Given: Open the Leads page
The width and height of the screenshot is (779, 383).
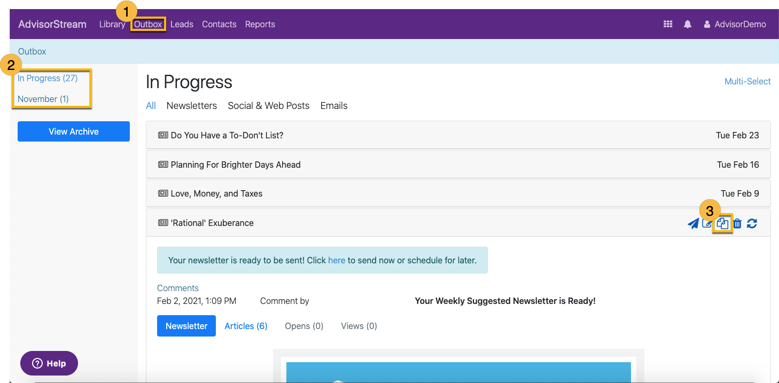Looking at the screenshot, I should pyautogui.click(x=182, y=24).
